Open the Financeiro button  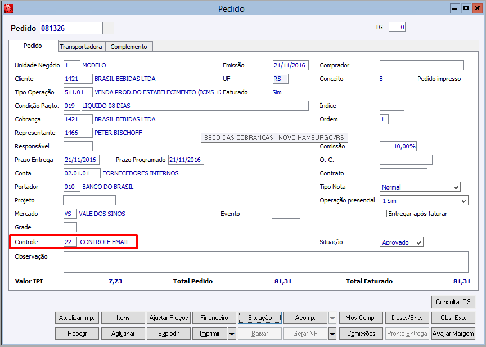pyautogui.click(x=214, y=318)
